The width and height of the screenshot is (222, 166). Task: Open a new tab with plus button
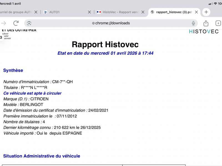tap(206, 12)
